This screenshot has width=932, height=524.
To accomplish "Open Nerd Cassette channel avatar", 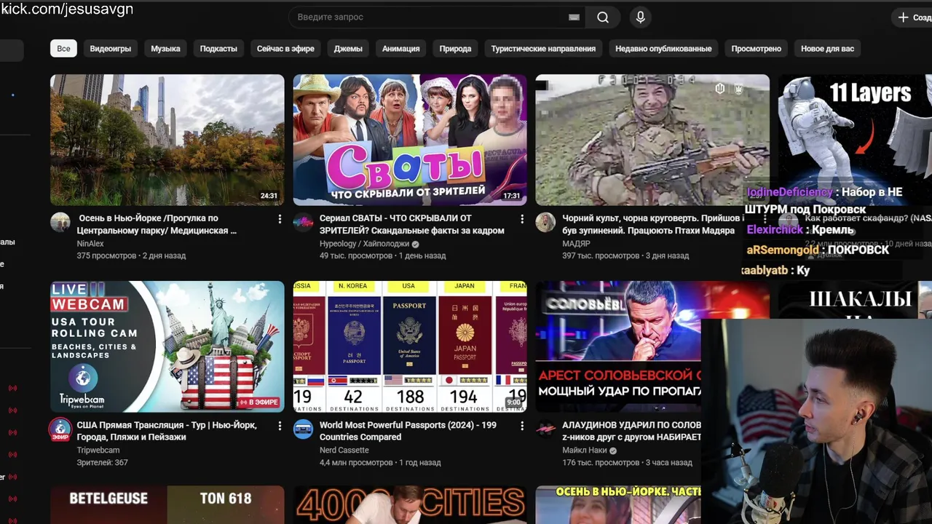I will tap(303, 429).
